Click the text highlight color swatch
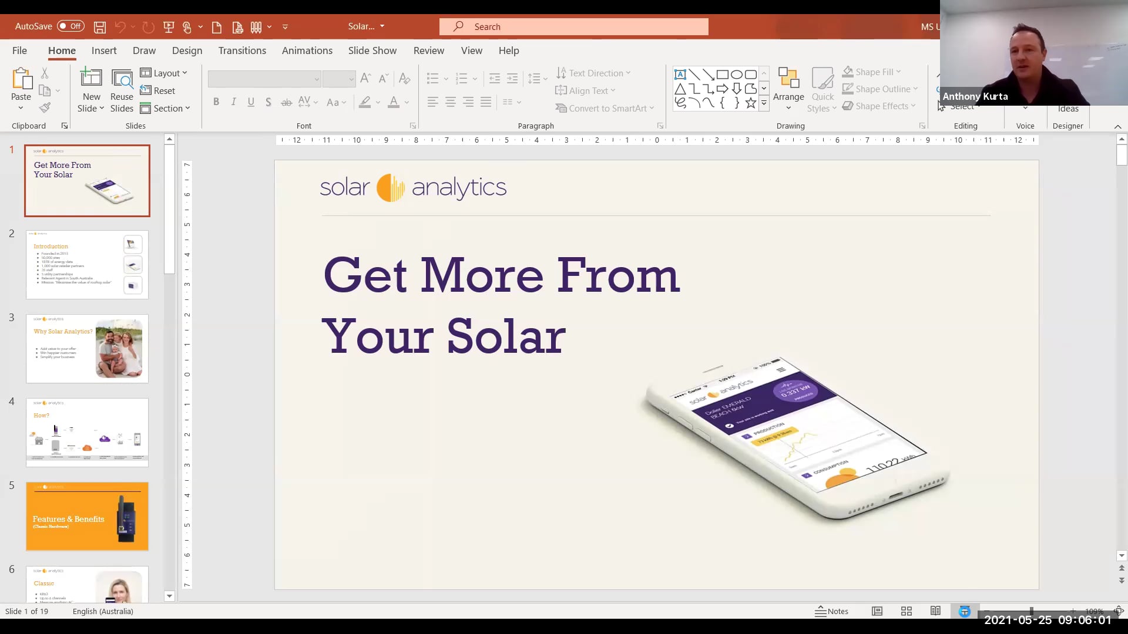The width and height of the screenshot is (1128, 634). (x=365, y=102)
